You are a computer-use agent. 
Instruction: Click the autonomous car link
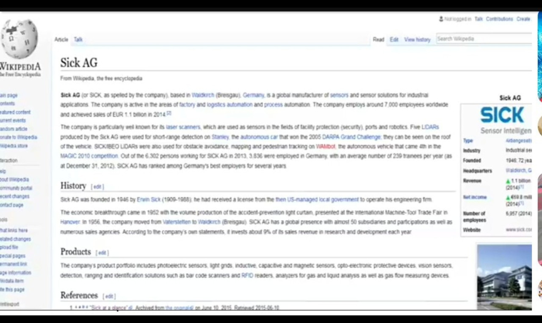tap(259, 137)
